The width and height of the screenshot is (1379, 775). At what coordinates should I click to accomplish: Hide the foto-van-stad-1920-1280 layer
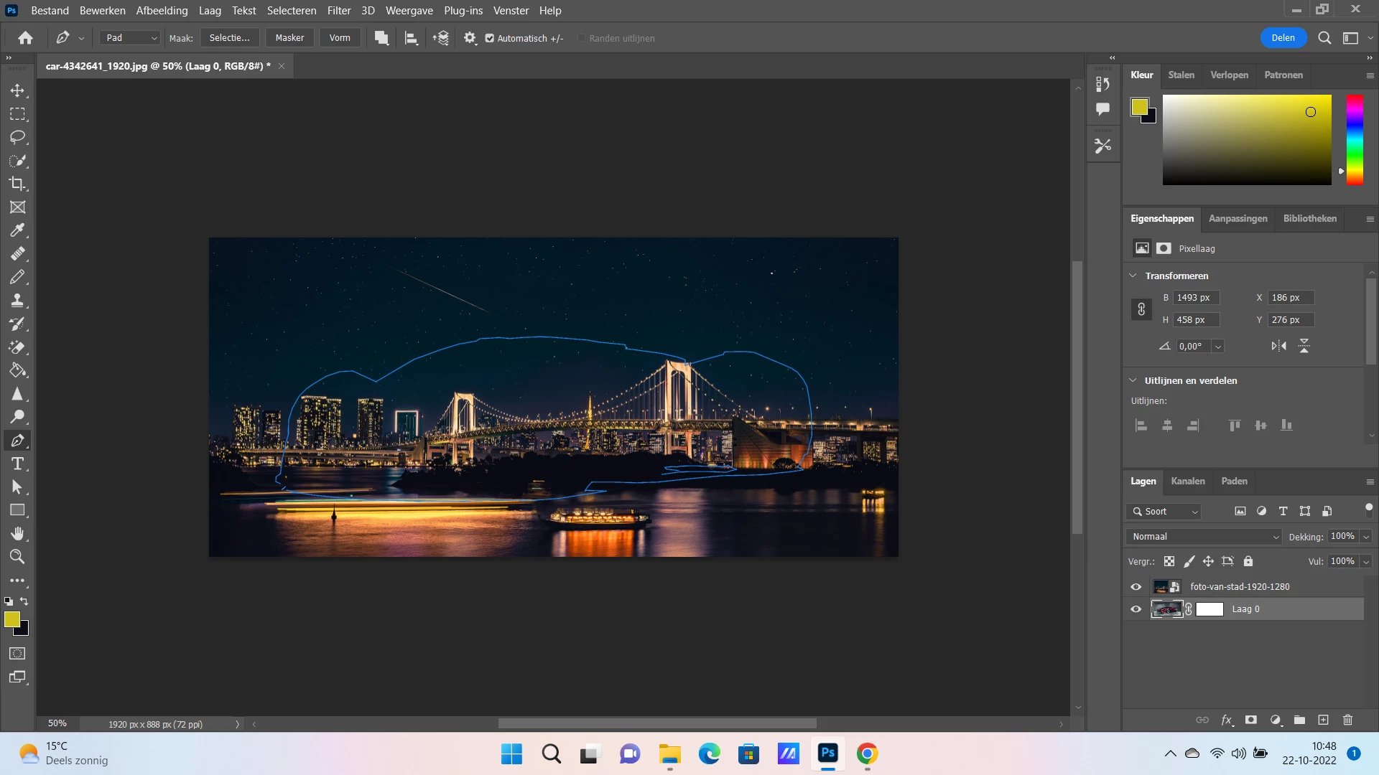pyautogui.click(x=1136, y=586)
